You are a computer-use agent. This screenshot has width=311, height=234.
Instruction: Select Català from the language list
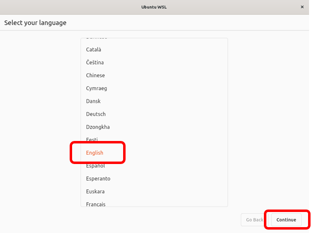coord(154,49)
